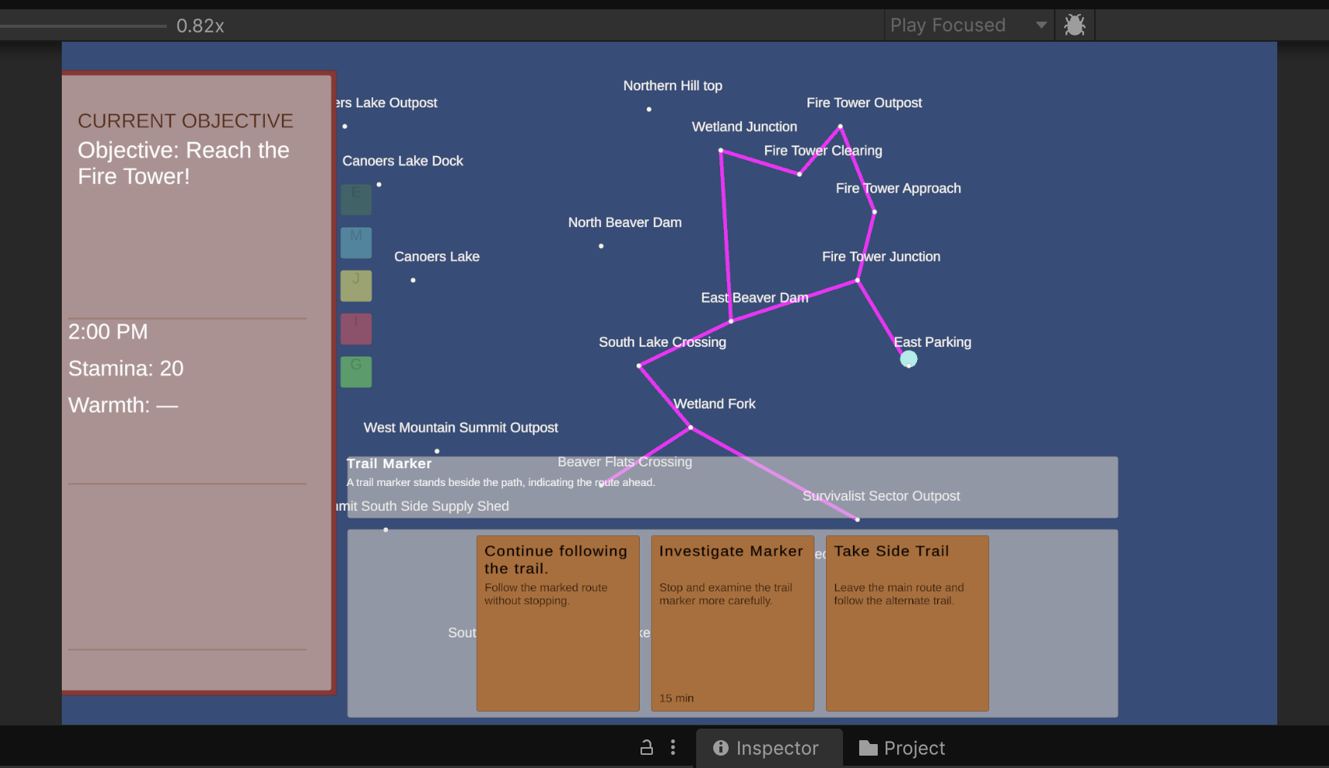Image resolution: width=1329 pixels, height=768 pixels.
Task: Choose the Continue following the trail card
Action: [558, 623]
